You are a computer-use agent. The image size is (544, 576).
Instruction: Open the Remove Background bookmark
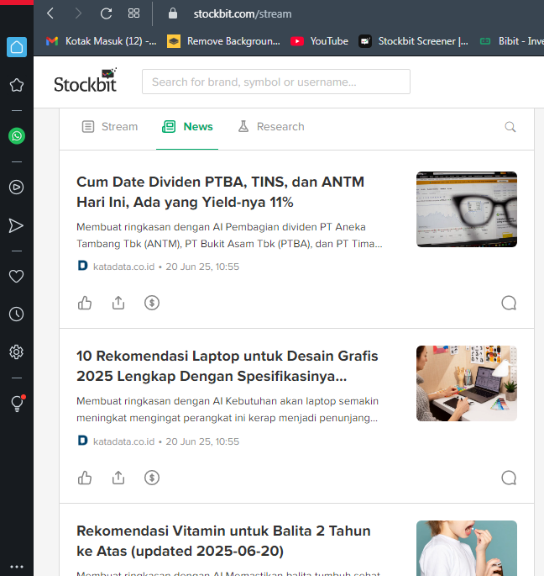pyautogui.click(x=223, y=41)
